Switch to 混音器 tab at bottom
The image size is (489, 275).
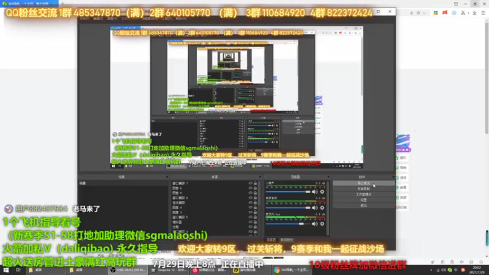(x=271, y=240)
